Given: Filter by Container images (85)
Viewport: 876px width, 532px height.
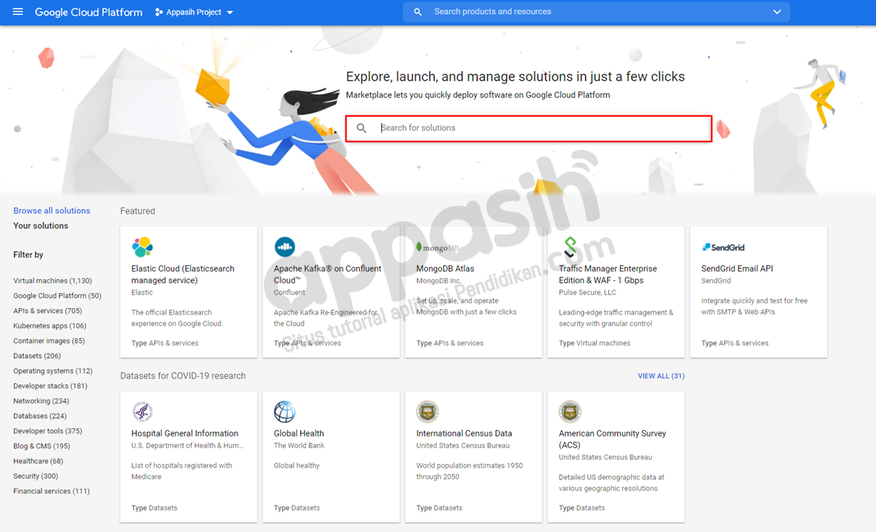Looking at the screenshot, I should pyautogui.click(x=49, y=341).
